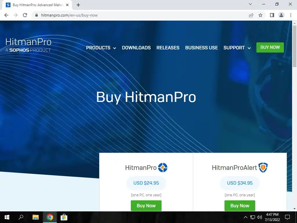Click Buy Now under HitmanPro
The width and height of the screenshot is (297, 223).
pos(146,206)
